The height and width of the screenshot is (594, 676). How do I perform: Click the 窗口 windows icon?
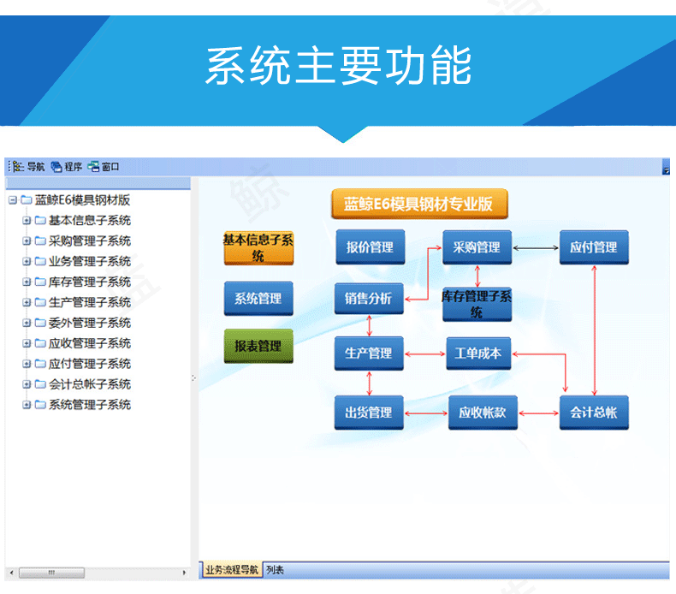tap(93, 167)
